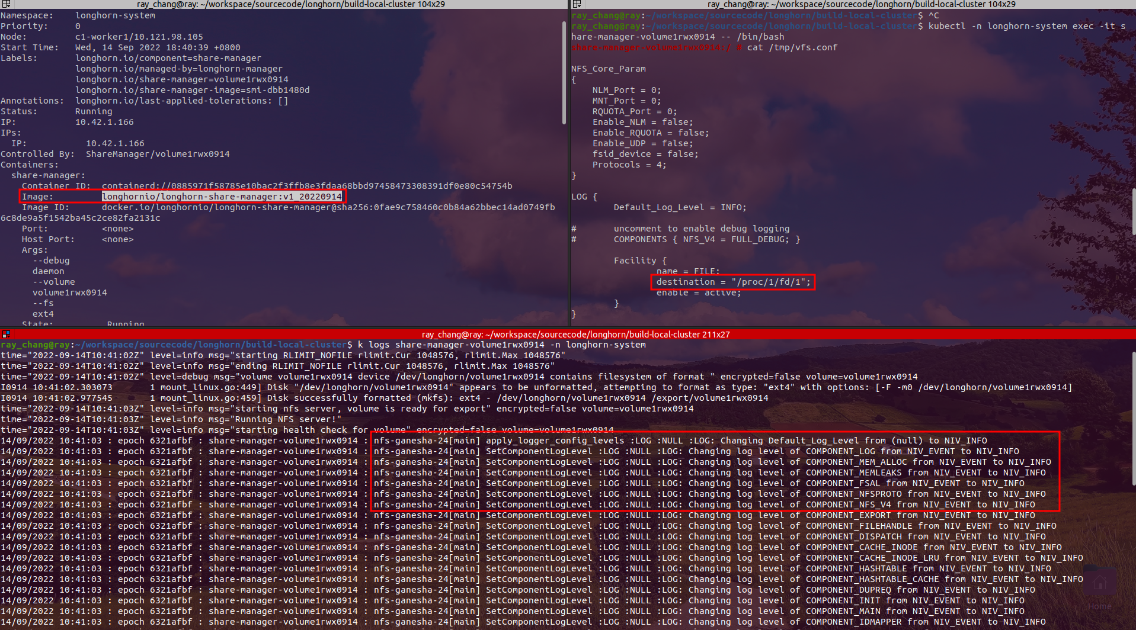Click the 'MNT_Port = 0;' line

pos(627,101)
